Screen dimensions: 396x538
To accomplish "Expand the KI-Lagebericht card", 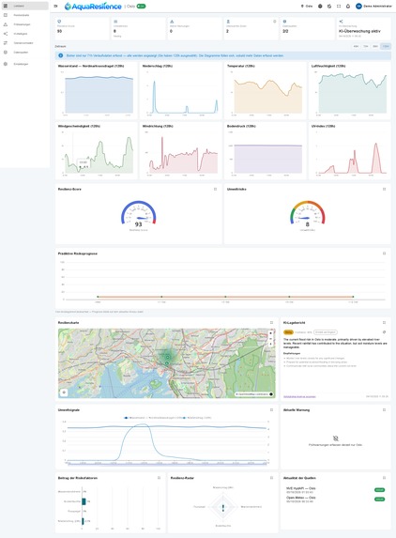I will coord(385,323).
